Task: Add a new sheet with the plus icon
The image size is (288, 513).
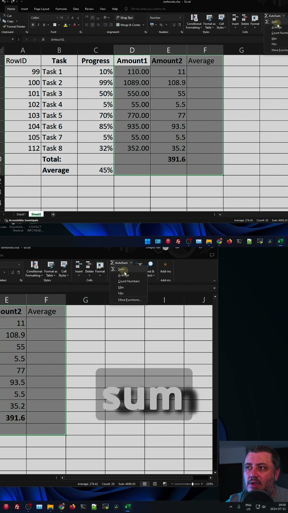Action: pyautogui.click(x=53, y=214)
